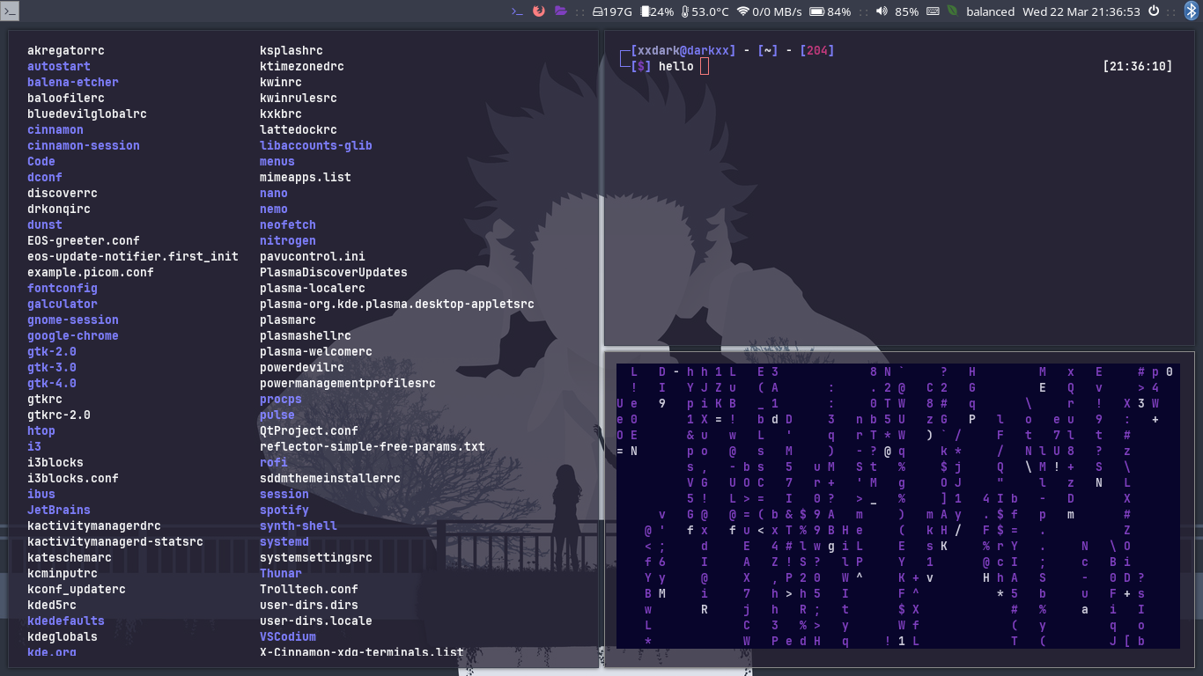The width and height of the screenshot is (1203, 676).
Task: Click 'example.picom.conf' file name
Action: 91,272
